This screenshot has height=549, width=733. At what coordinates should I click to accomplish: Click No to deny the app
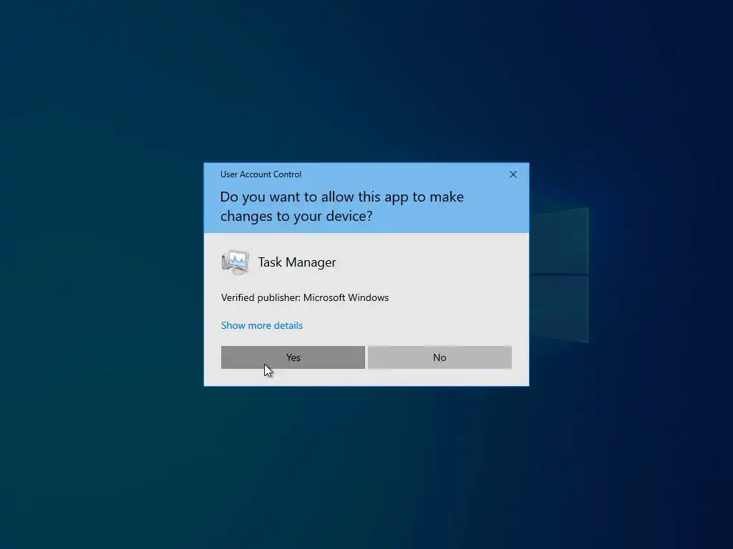pos(440,357)
